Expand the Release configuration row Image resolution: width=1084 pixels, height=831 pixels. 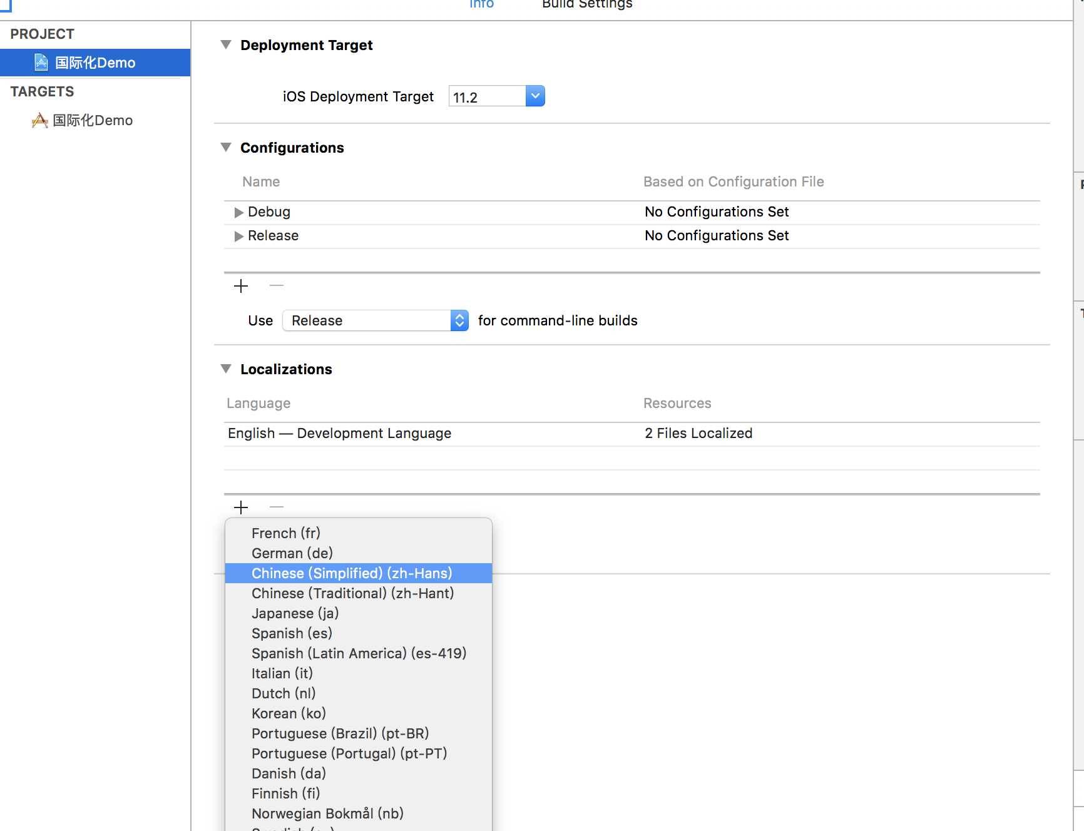pyautogui.click(x=238, y=236)
